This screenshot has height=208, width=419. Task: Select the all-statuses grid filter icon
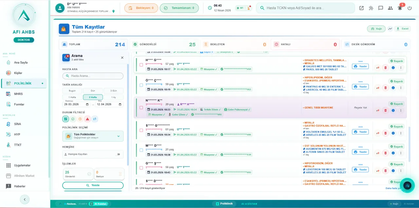click(x=65, y=119)
